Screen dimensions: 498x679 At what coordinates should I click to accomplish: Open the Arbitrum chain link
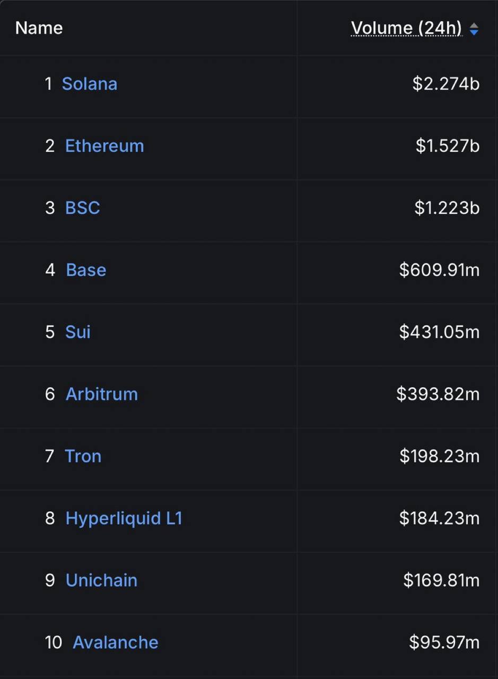pos(102,394)
